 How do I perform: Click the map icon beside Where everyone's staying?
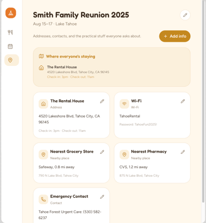[x=41, y=56]
